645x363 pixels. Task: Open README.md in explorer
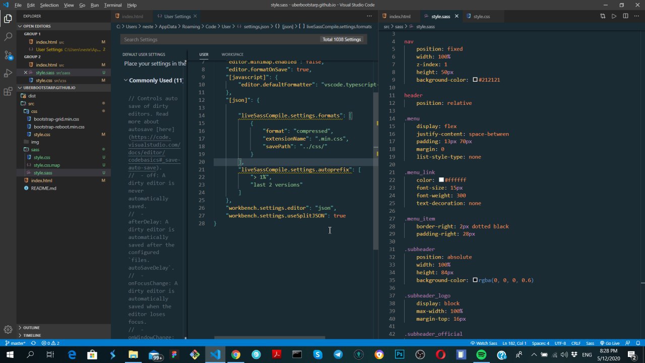click(43, 188)
